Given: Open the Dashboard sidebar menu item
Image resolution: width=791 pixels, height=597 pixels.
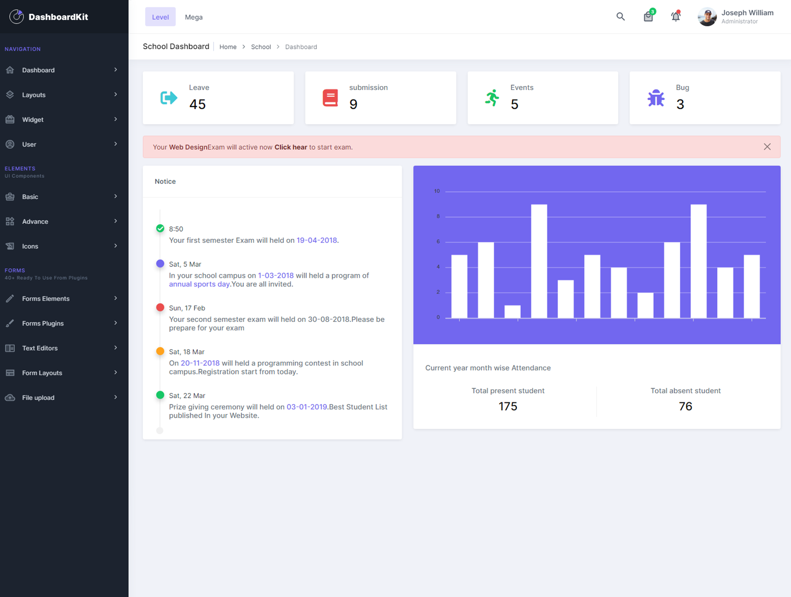Looking at the screenshot, I should pyautogui.click(x=64, y=70).
